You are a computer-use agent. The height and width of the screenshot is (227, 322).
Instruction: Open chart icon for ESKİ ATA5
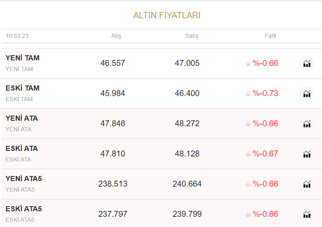point(307,214)
